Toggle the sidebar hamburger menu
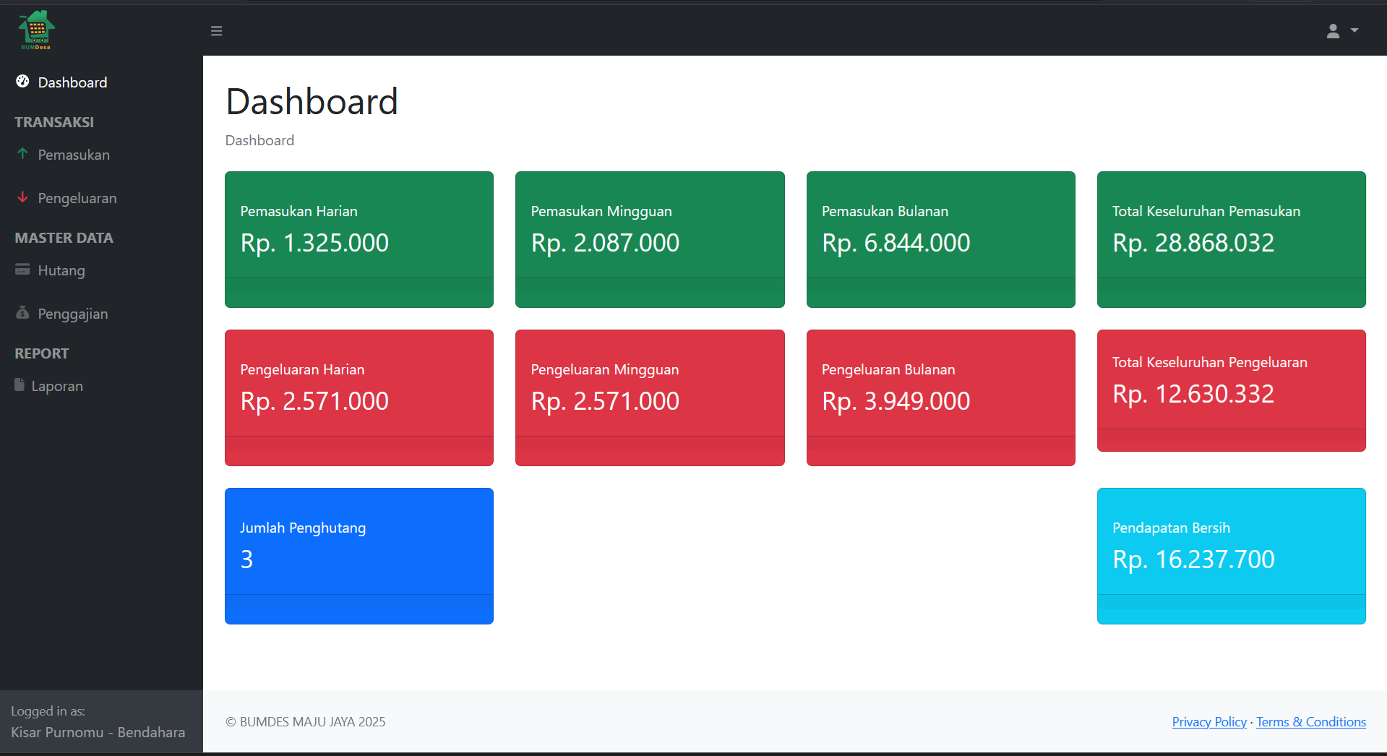Viewport: 1387px width, 756px height. [216, 31]
